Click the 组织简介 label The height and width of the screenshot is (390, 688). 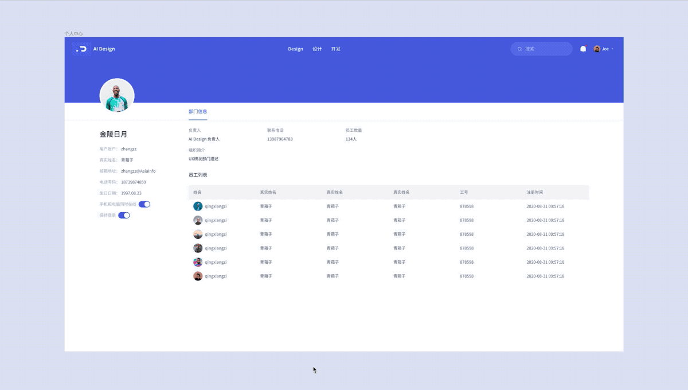point(197,150)
